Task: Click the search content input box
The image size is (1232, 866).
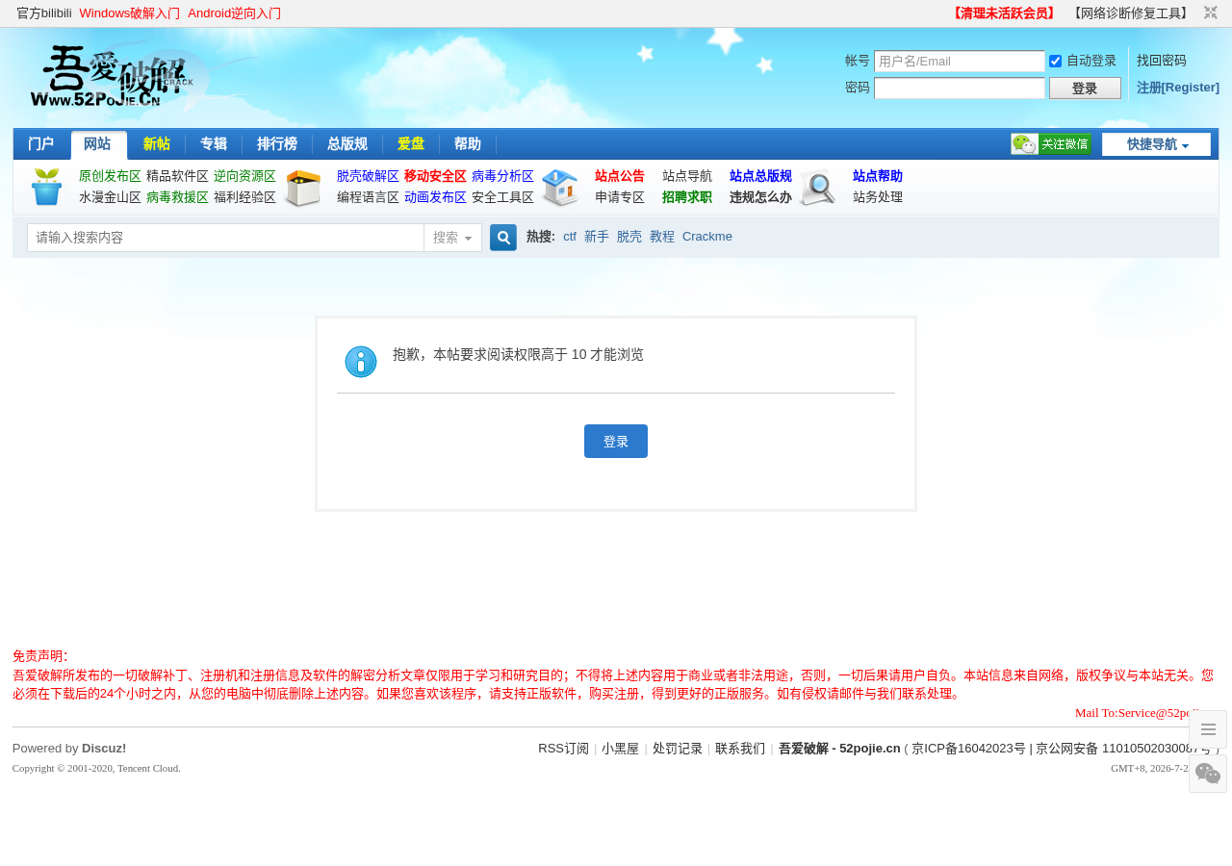Action: coord(226,238)
